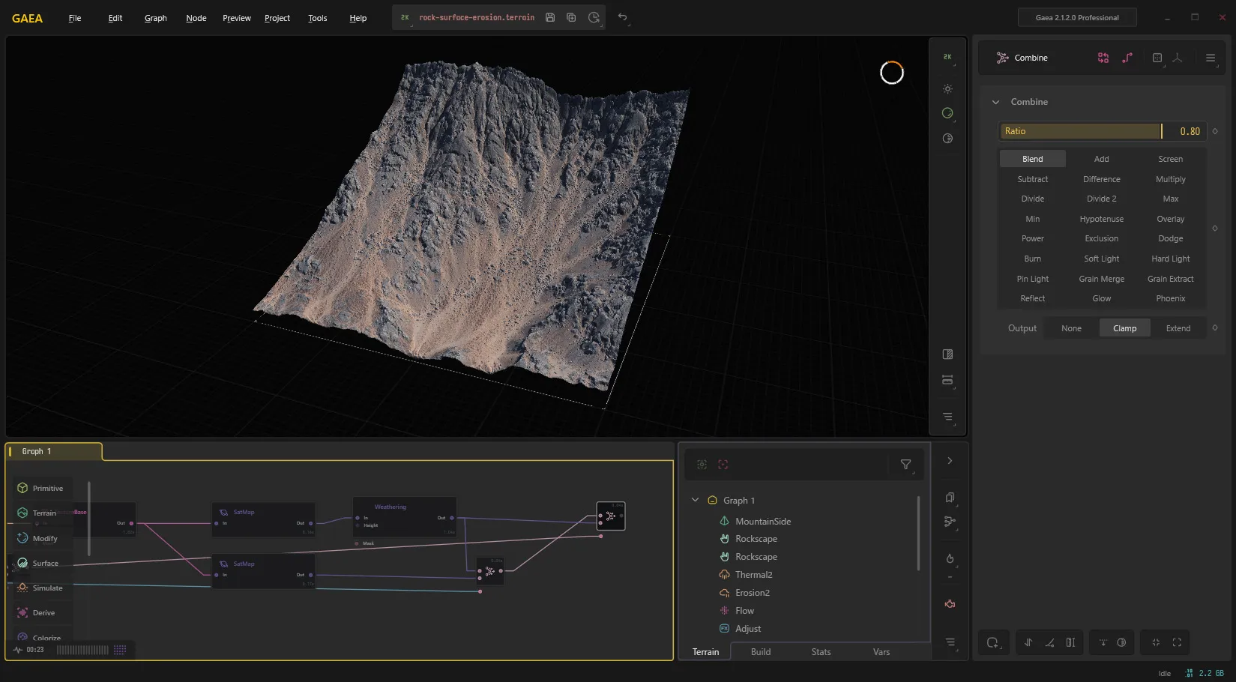Collapse the Combine properties section
This screenshot has width=1236, height=682.
995,102
